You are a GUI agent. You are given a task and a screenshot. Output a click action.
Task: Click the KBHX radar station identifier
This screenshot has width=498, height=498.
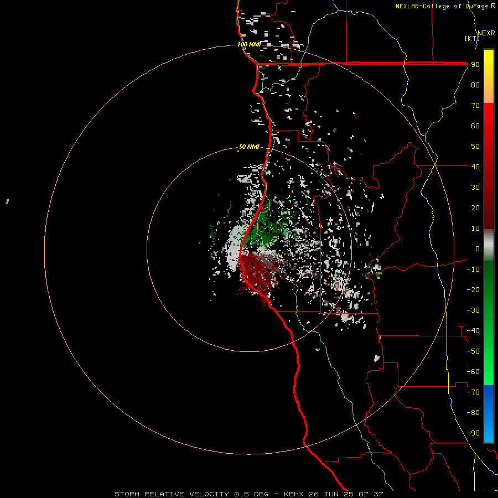294,494
